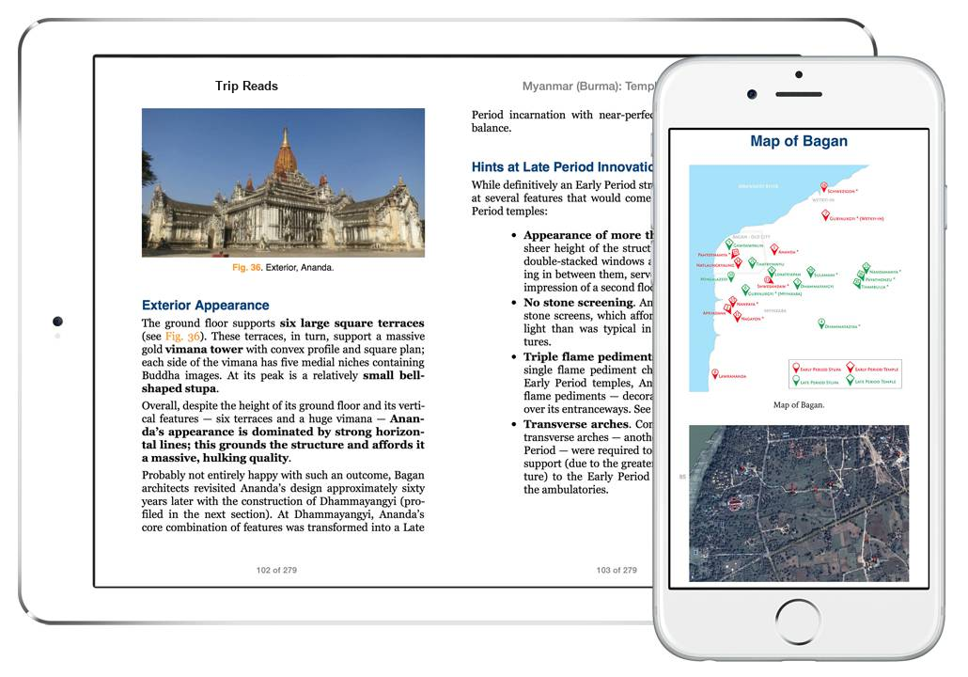Tap Late Period Stupa legend icon
The height and width of the screenshot is (677, 968).
tap(796, 381)
